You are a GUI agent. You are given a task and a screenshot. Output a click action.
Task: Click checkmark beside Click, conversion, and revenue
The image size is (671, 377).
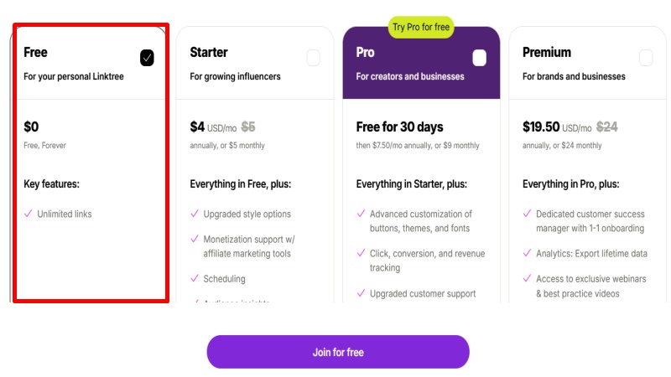tap(361, 254)
